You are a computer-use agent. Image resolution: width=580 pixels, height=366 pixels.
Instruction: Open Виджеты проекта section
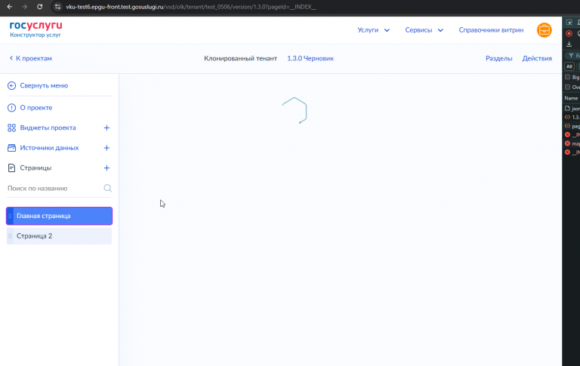pos(48,128)
